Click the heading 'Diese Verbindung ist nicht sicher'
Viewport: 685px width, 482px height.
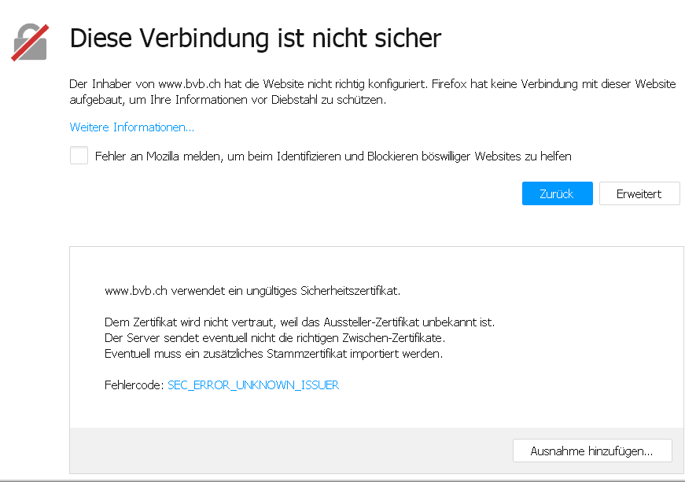(x=256, y=38)
